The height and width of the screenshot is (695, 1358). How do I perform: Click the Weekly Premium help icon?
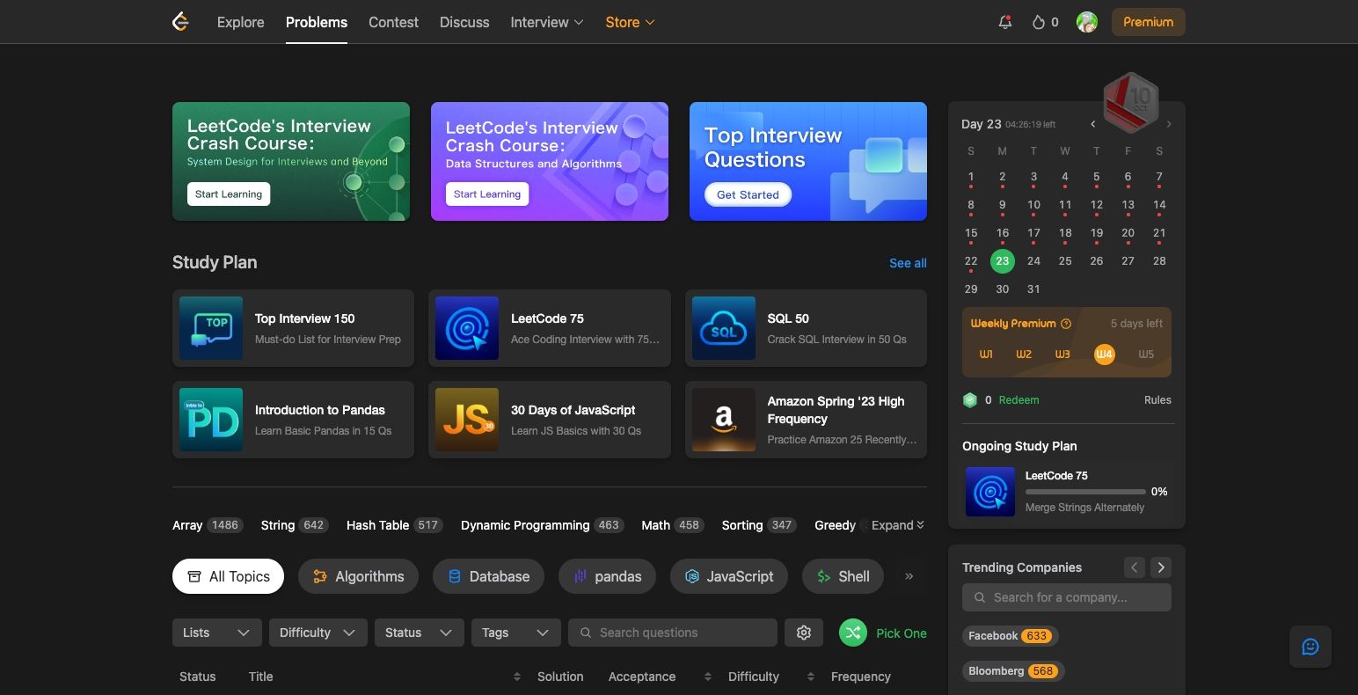(x=1066, y=324)
